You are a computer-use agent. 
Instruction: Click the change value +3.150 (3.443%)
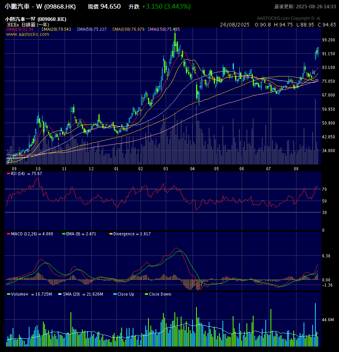[166, 7]
